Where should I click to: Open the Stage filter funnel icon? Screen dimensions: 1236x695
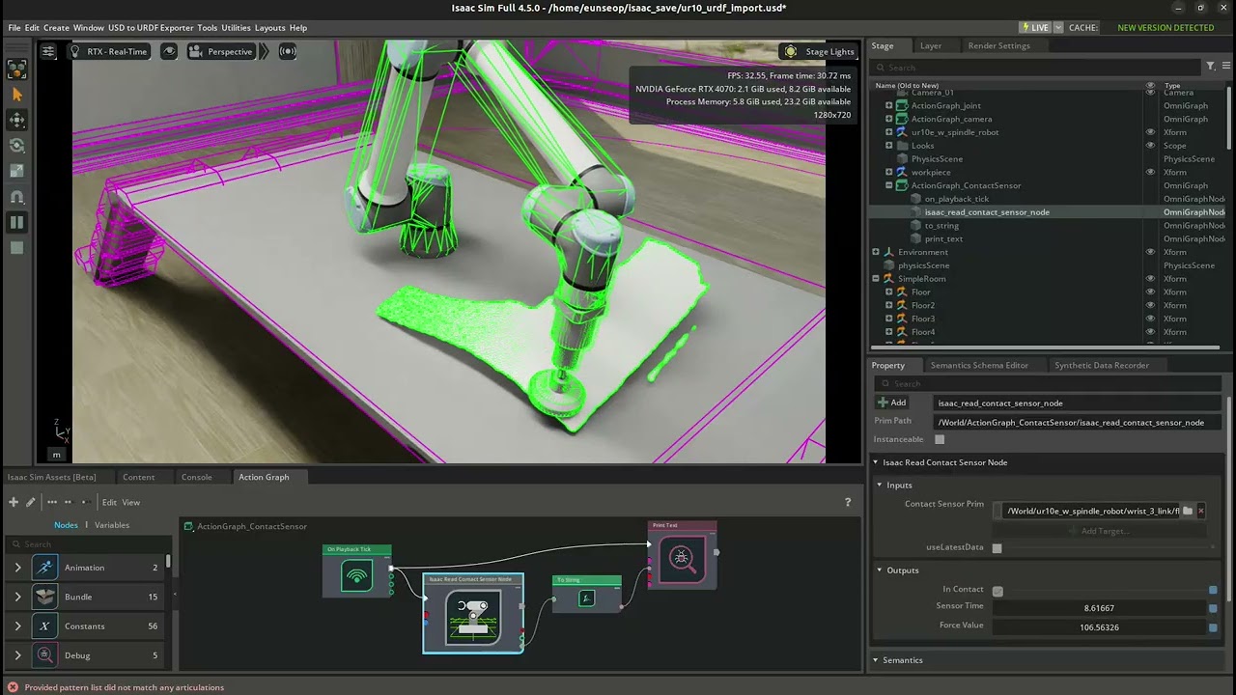pyautogui.click(x=1210, y=67)
